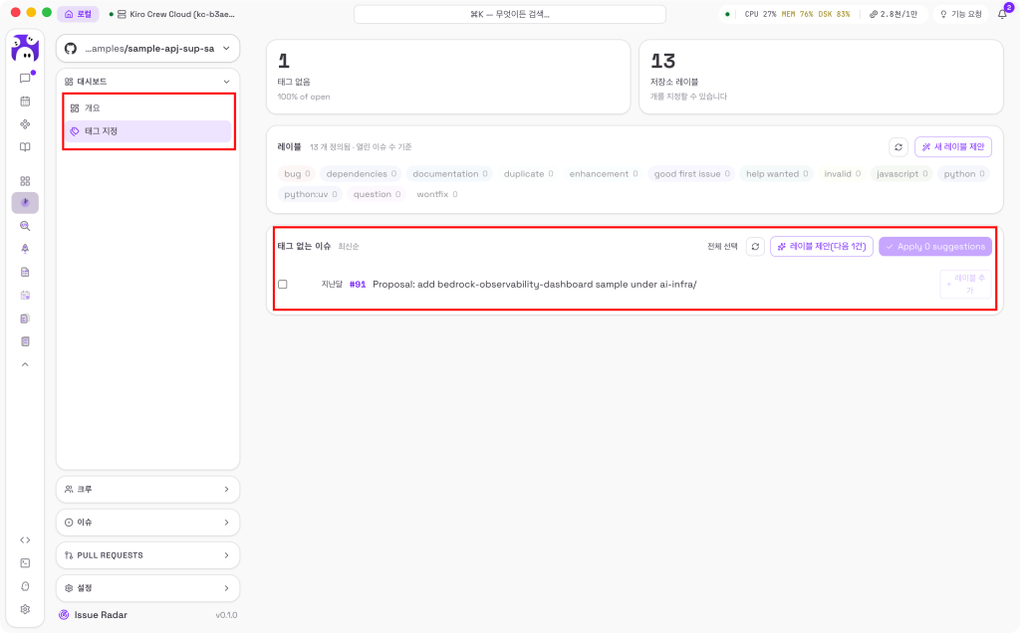
Task: Refresh the labels list with the refresh icon
Action: [898, 147]
